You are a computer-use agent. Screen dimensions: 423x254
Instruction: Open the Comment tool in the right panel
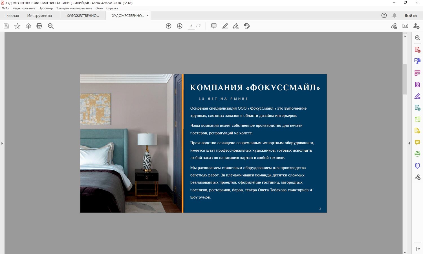tap(417, 142)
